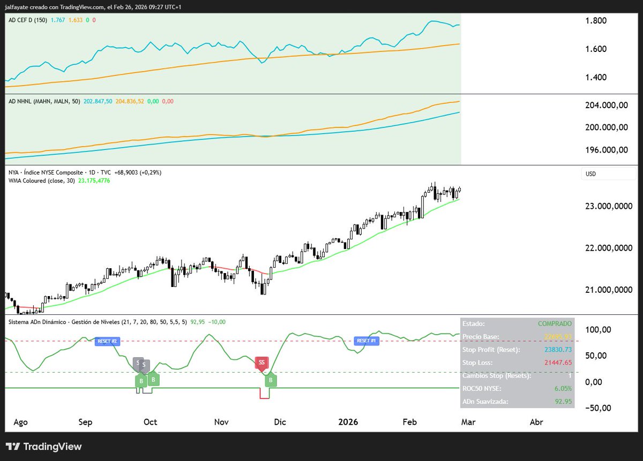Image resolution: width=643 pixels, height=461 pixels.
Task: Click the Sep label on time axis
Action: tap(85, 422)
